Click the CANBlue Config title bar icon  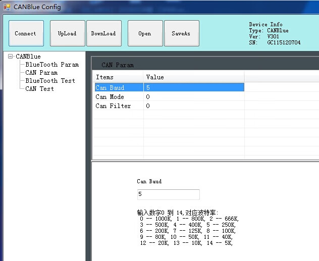point(7,7)
